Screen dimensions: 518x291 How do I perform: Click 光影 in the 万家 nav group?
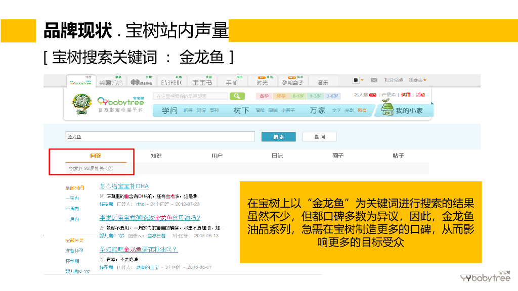(349, 110)
